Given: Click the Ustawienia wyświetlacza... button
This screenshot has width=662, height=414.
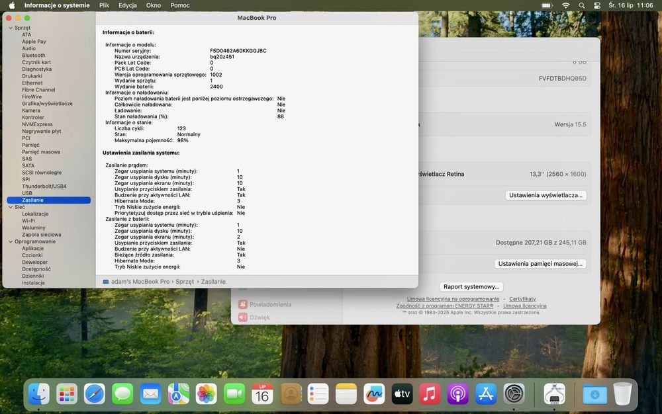Looking at the screenshot, I should tap(545, 195).
